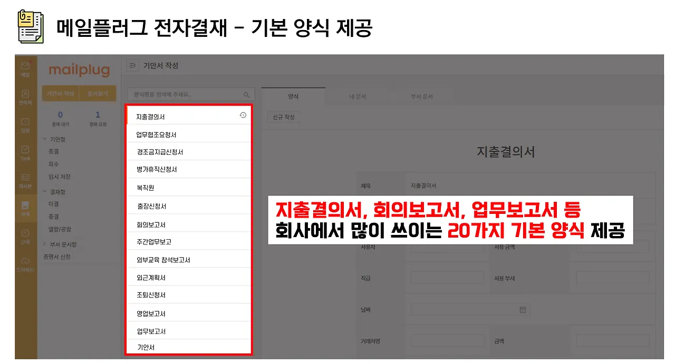Open 종결 under 결재함
The width and height of the screenshot is (675, 364).
(x=53, y=217)
